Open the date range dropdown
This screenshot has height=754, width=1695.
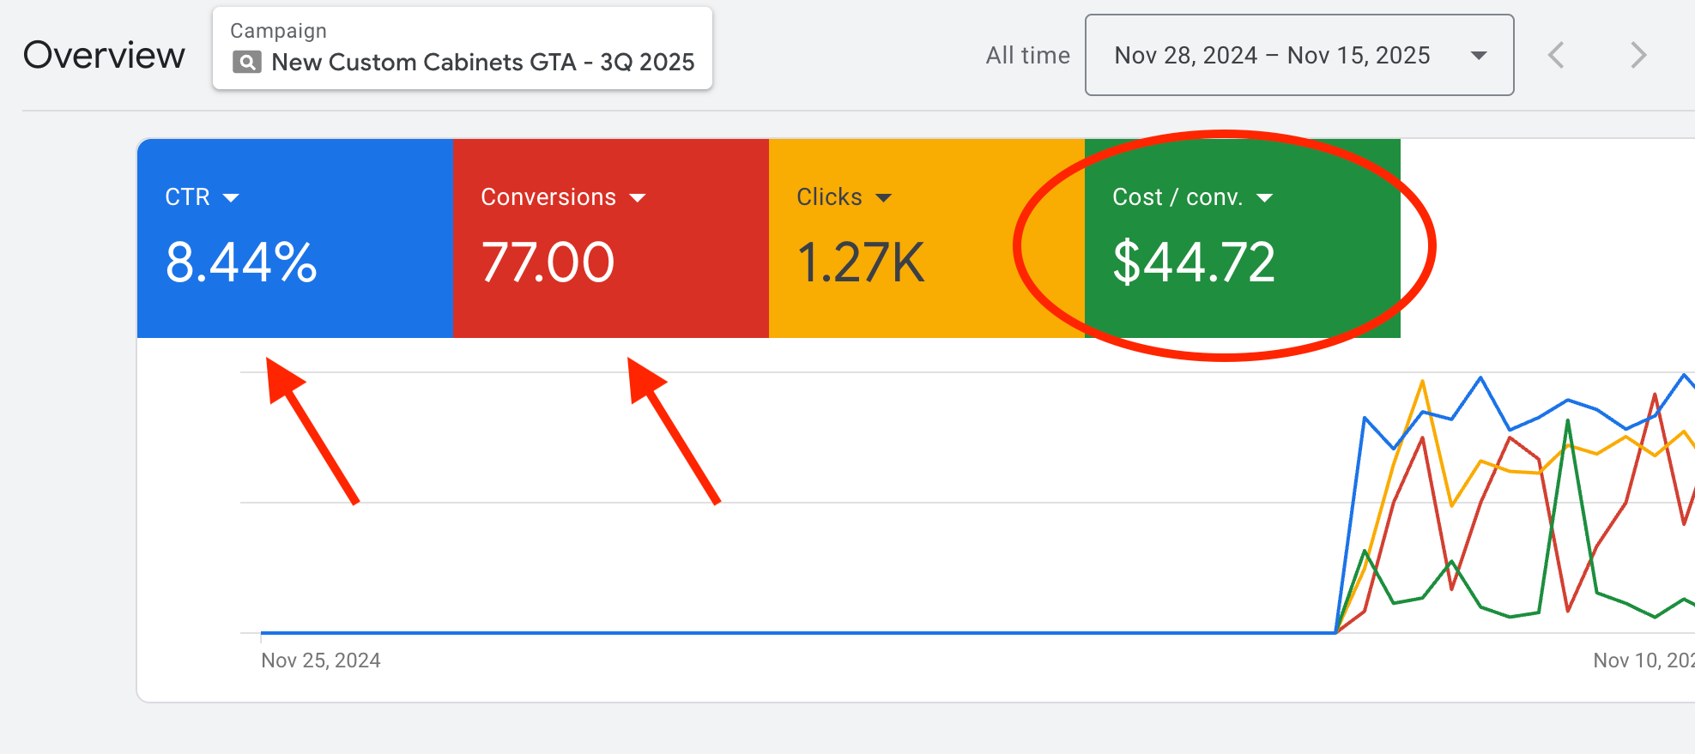tap(1299, 55)
